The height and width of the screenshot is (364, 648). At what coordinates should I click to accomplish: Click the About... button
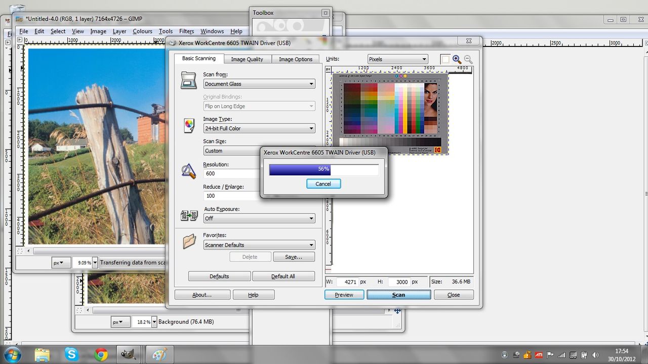202,295
